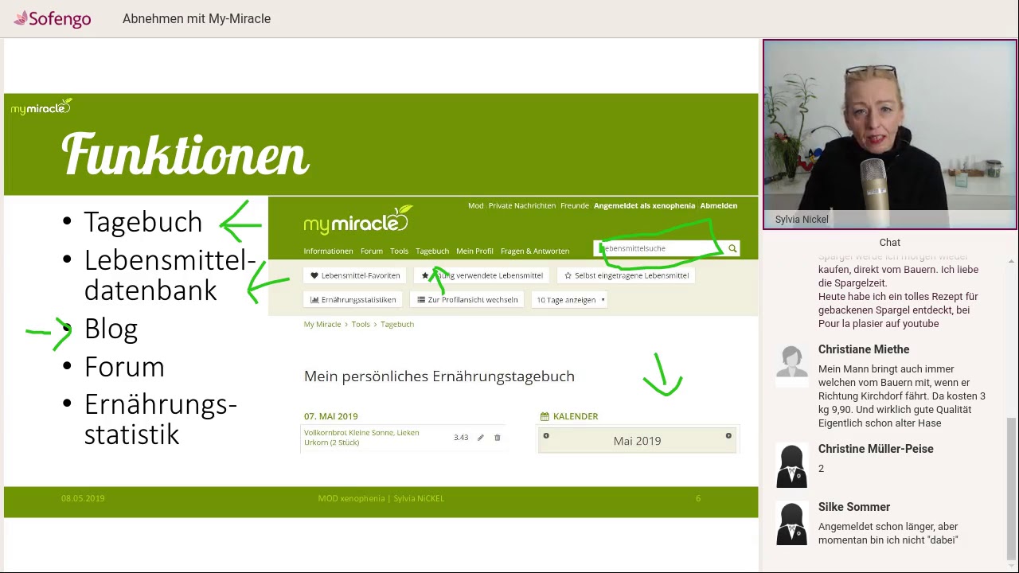Click the search magnifier icon beside Lebensmittelsuche

[732, 249]
